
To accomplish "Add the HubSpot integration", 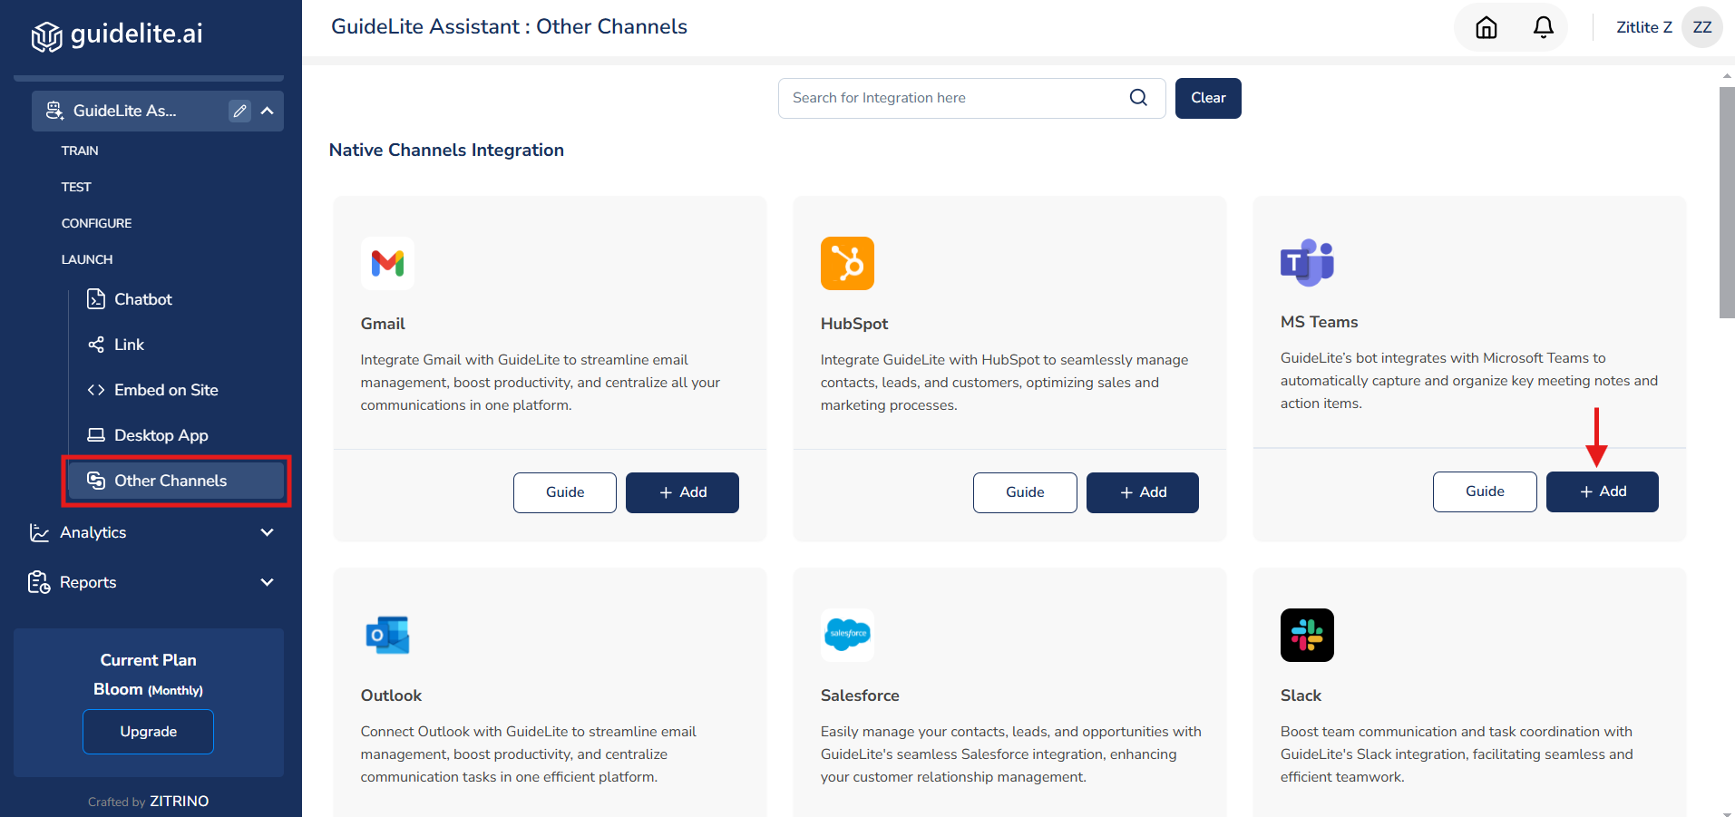I will (1143, 492).
